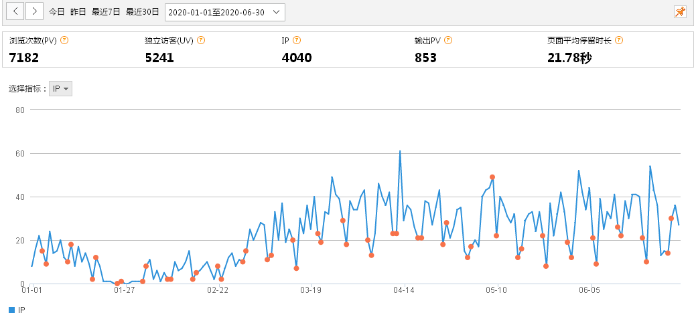Click the IP total value 4040
Image resolution: width=694 pixels, height=319 pixels.
coord(297,58)
